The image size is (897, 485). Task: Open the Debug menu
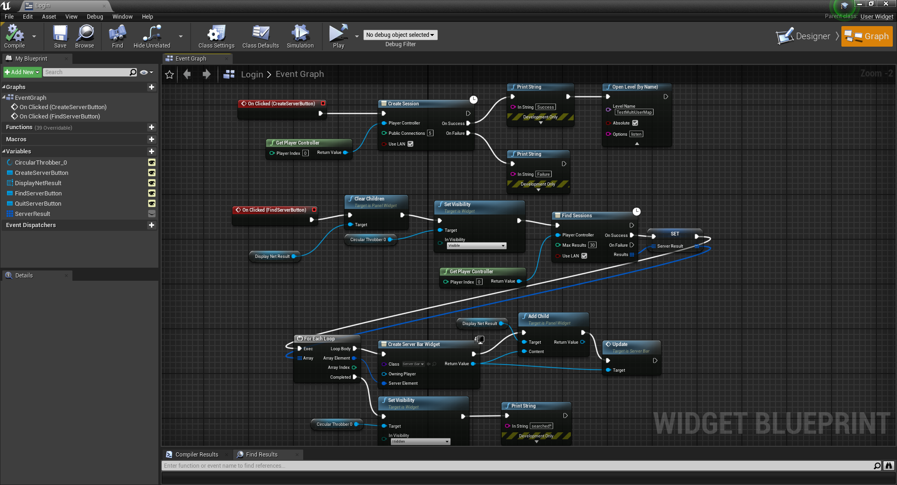click(95, 17)
